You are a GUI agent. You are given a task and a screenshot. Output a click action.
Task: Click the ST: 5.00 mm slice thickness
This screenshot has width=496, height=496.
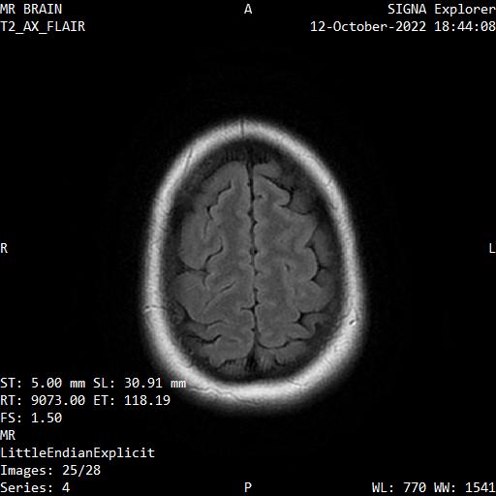43,383
